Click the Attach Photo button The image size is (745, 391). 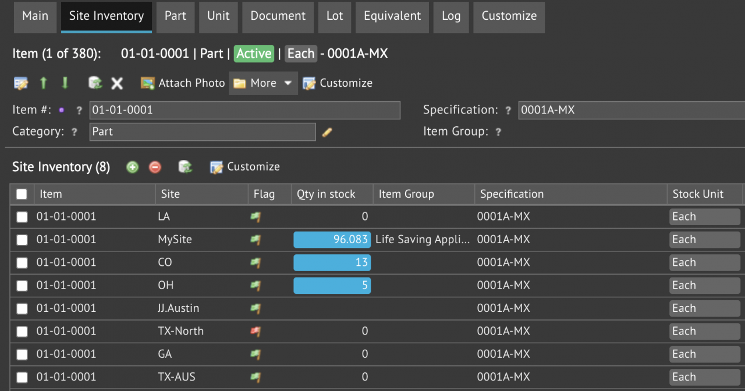(183, 83)
